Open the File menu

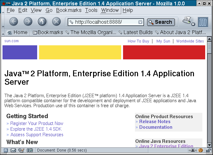(x=11, y=10)
